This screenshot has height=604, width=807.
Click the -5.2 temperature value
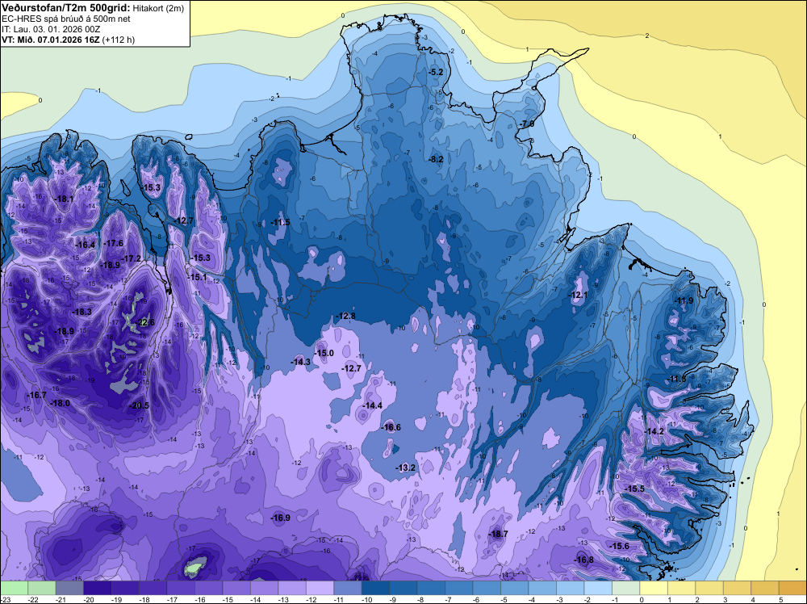436,72
